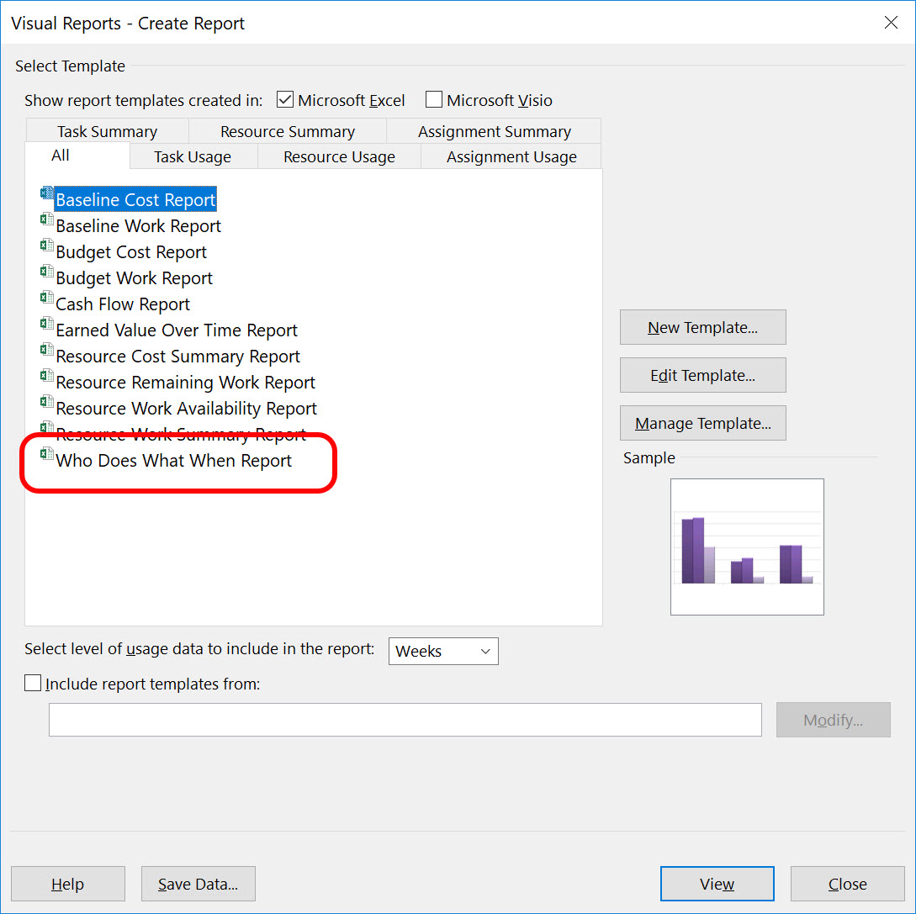Select the Resource Cost Summary Report
This screenshot has width=916, height=914.
tap(177, 357)
